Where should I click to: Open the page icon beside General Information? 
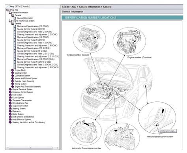click(x=15, y=18)
